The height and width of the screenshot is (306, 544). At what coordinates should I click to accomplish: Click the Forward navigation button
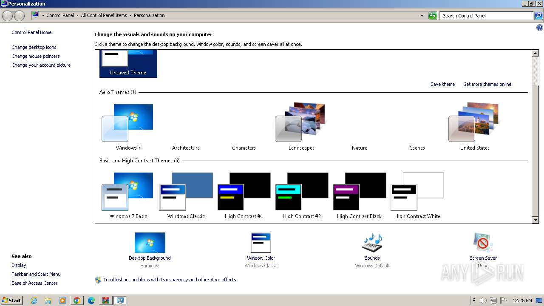[19, 16]
